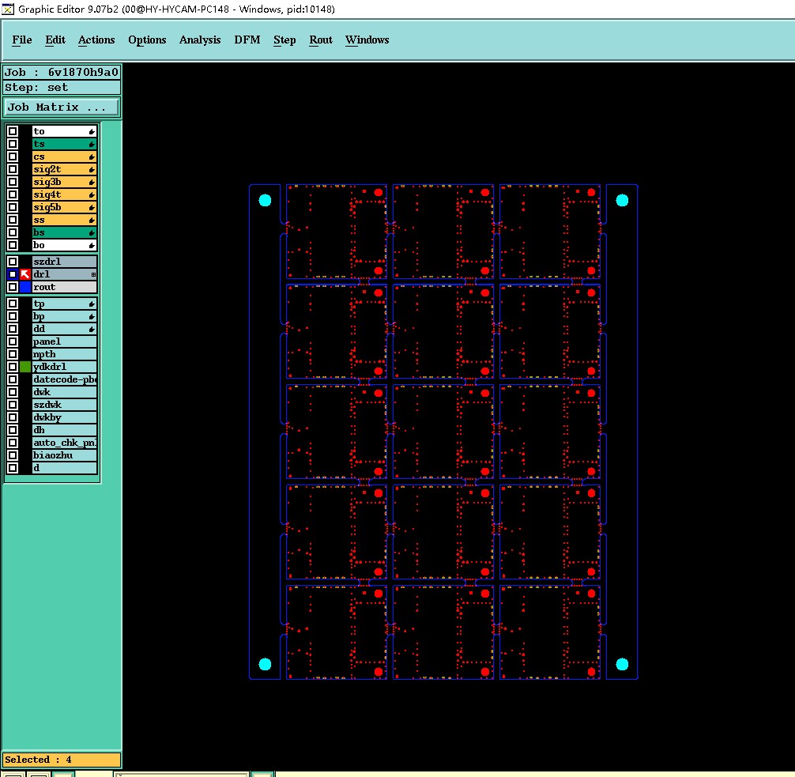Click the thumb icon on the ss layer
795x777 pixels.
coord(92,220)
